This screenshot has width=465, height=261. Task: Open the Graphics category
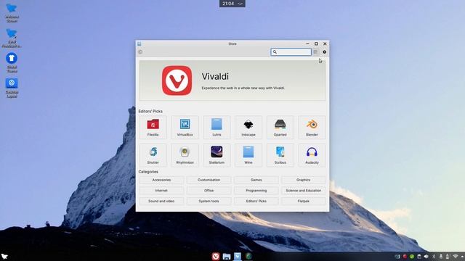[x=304, y=180]
